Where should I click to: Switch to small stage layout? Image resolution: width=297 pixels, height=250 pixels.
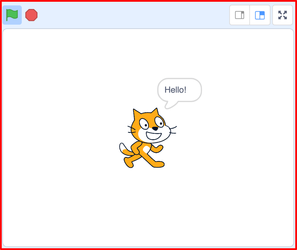click(240, 15)
